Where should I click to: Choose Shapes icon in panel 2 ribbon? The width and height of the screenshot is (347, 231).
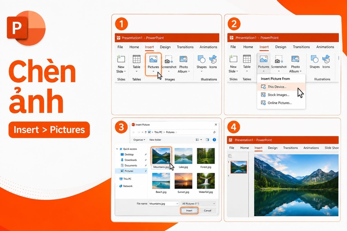(314, 59)
